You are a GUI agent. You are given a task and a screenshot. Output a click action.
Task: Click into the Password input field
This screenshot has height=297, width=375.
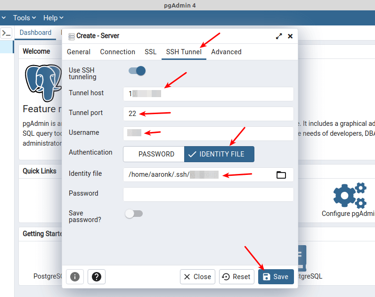click(x=208, y=194)
